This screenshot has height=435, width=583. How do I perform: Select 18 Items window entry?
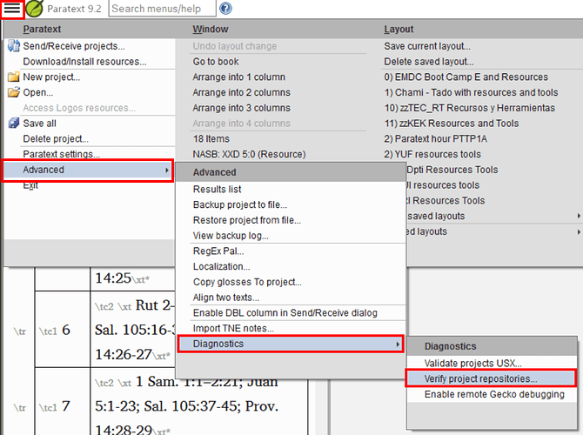(211, 138)
